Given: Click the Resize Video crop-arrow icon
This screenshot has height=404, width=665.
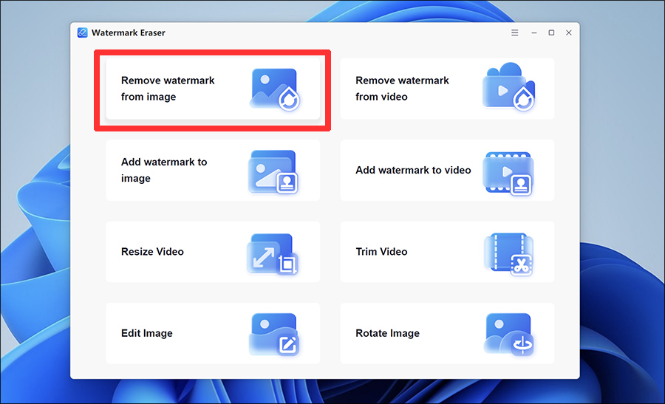Looking at the screenshot, I should point(272,253).
